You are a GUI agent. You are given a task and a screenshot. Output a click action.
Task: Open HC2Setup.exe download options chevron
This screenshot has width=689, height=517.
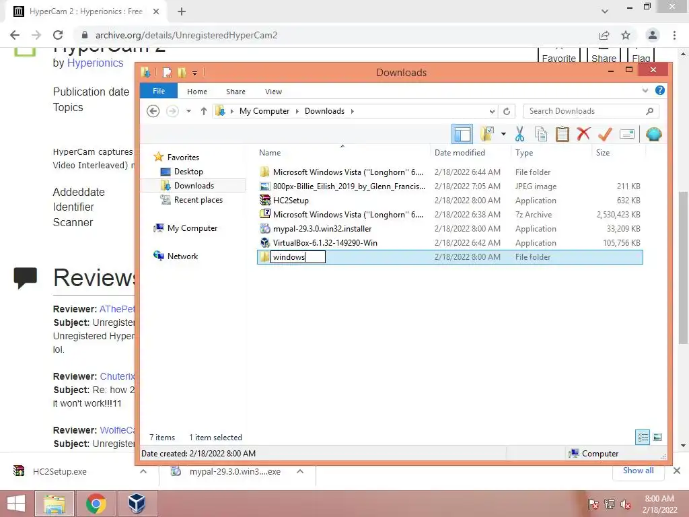click(x=143, y=471)
